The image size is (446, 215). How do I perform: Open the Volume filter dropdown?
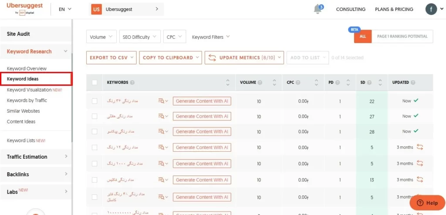pos(101,37)
